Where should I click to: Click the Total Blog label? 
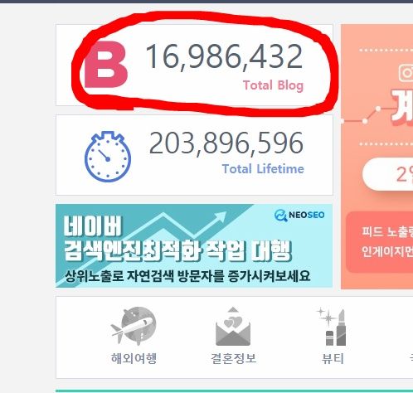coord(273,85)
